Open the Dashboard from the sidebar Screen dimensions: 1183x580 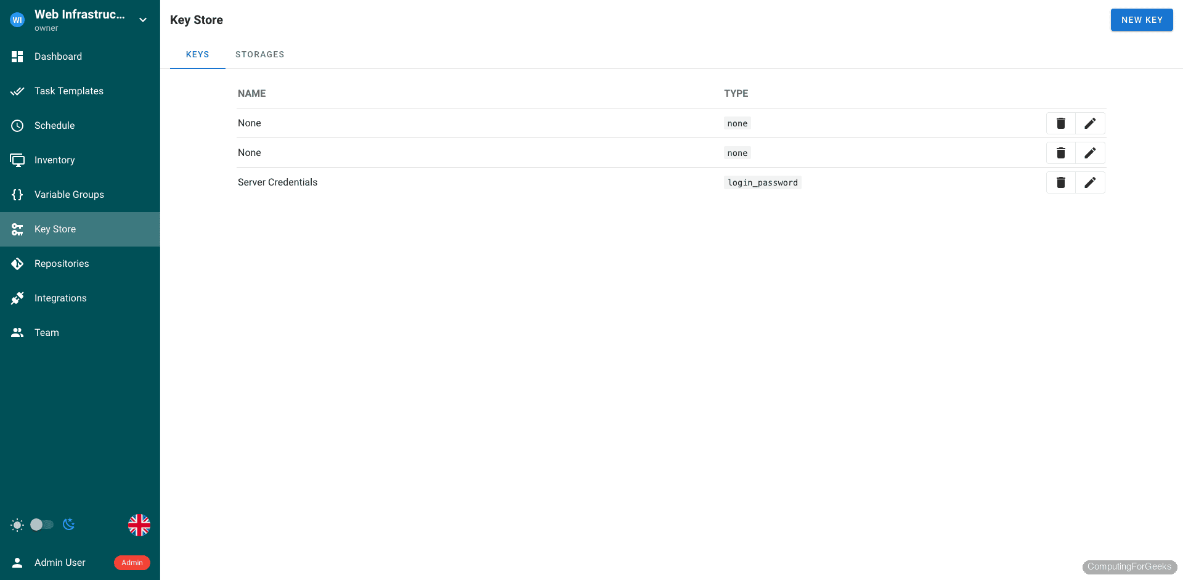[x=58, y=56]
